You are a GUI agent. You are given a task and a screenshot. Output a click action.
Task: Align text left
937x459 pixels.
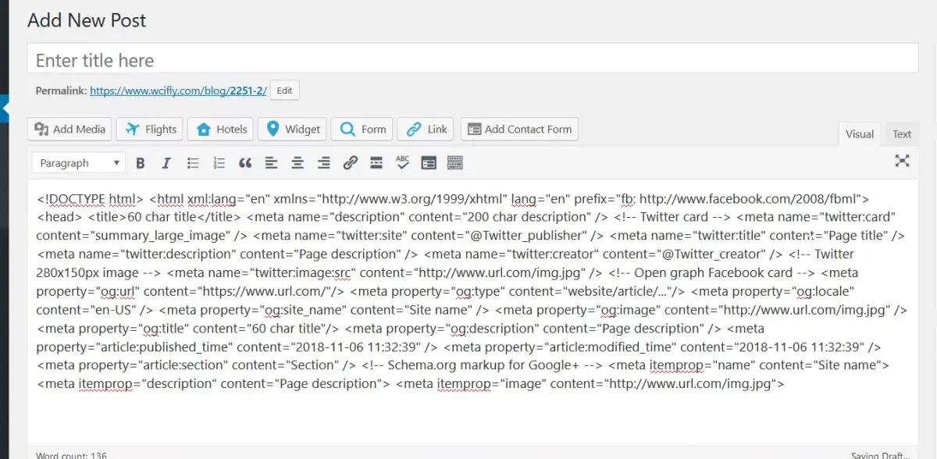tap(271, 163)
